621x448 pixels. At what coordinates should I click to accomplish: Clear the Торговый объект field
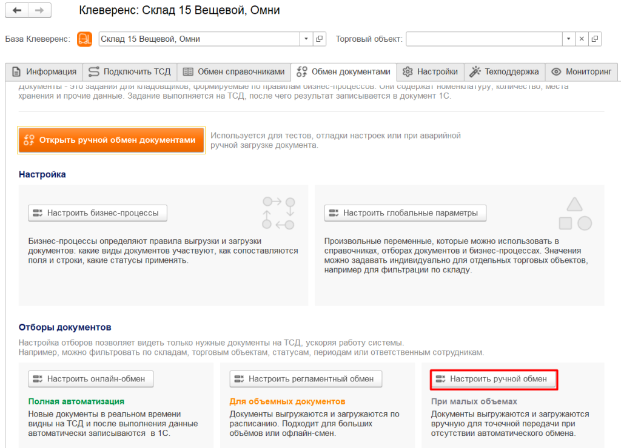tap(582, 39)
